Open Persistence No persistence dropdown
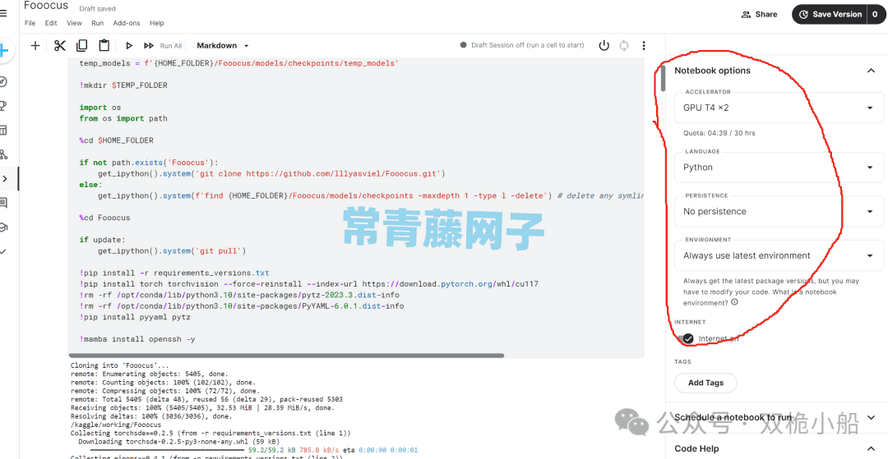The image size is (888, 459). (x=779, y=211)
